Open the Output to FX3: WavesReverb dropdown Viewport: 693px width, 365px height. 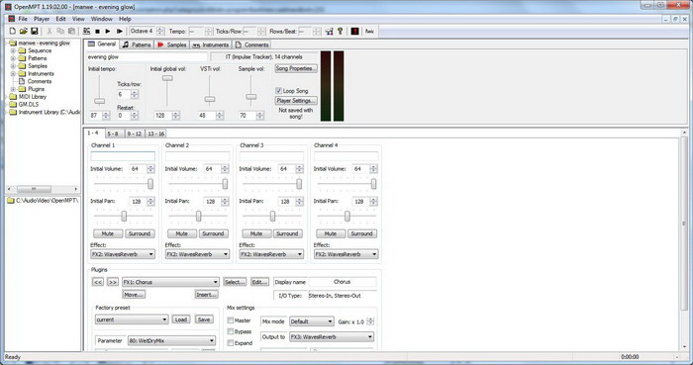332,336
